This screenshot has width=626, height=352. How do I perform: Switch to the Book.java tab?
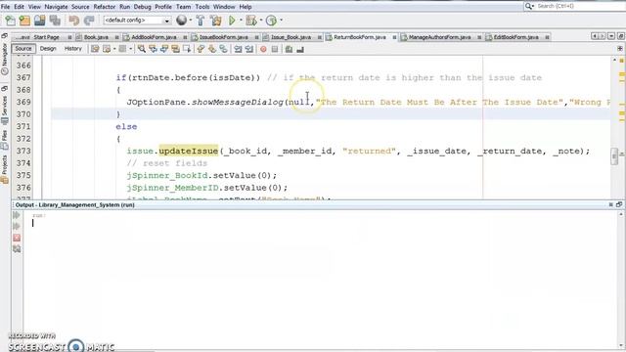tap(96, 37)
